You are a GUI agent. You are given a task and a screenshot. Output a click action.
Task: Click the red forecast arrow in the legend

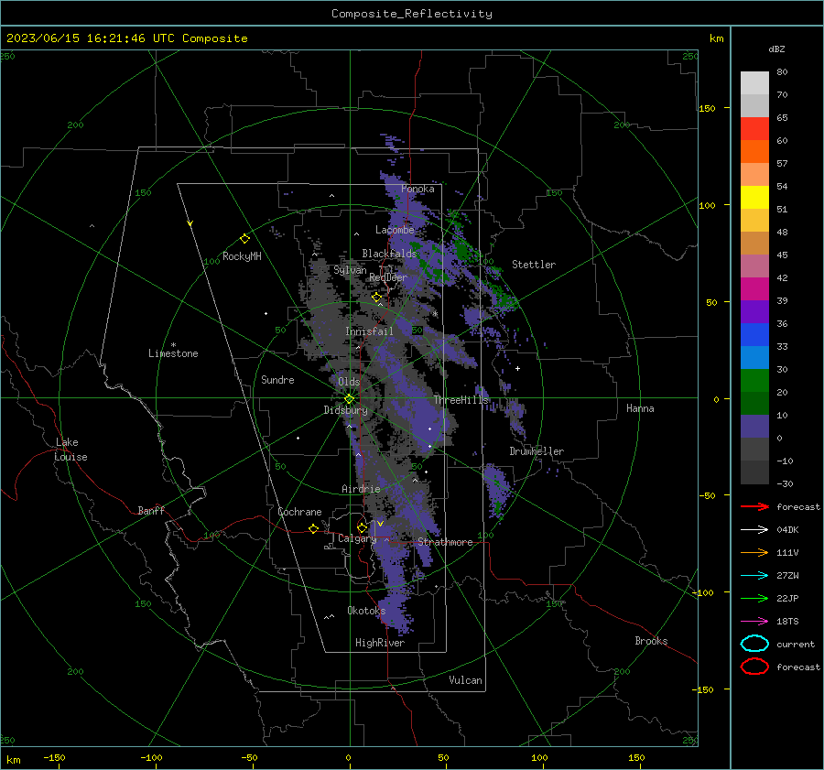tap(754, 506)
